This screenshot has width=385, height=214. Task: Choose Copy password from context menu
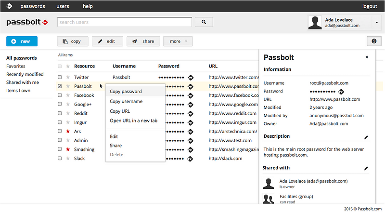click(126, 92)
